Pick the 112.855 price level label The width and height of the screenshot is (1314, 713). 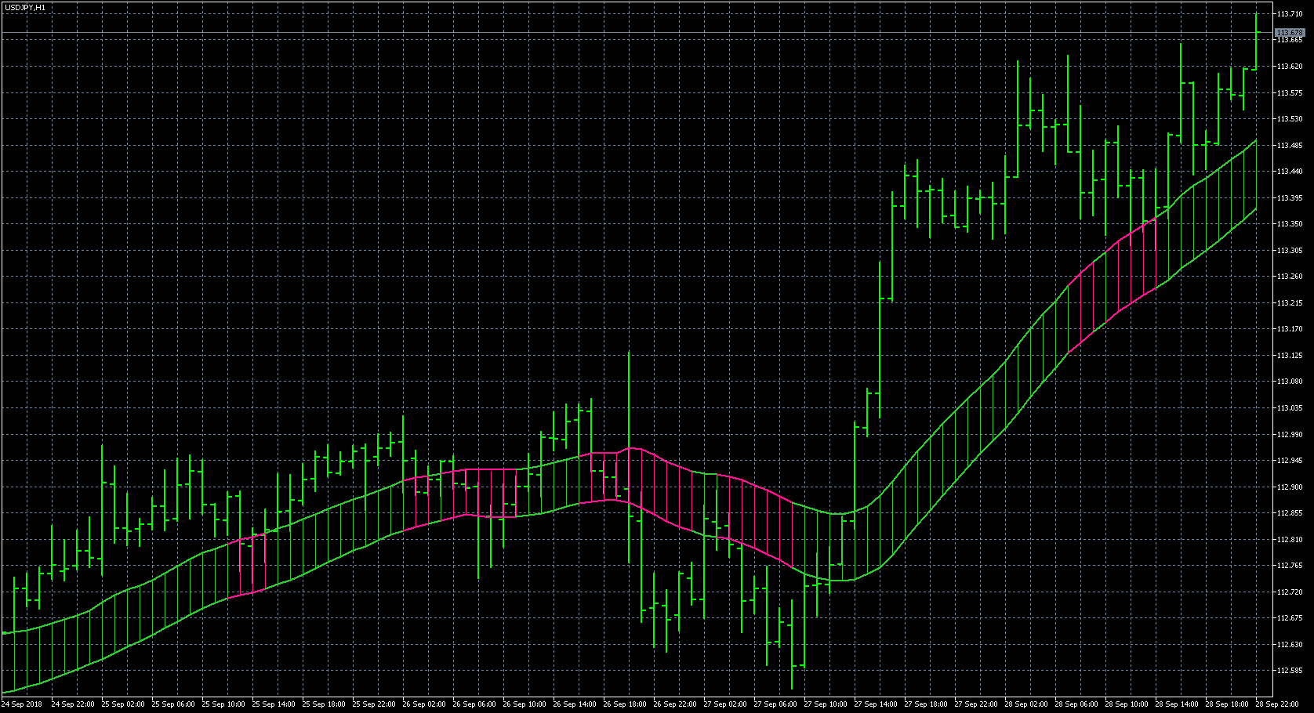(x=1290, y=512)
